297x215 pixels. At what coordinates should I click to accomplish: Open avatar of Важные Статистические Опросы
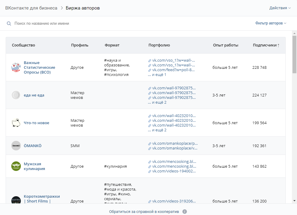[x=16, y=68]
